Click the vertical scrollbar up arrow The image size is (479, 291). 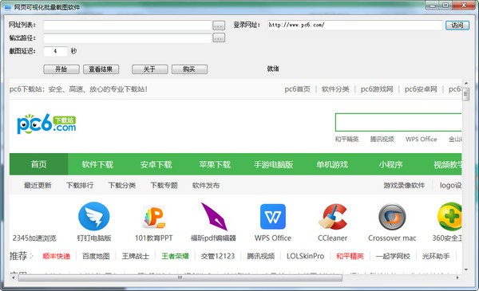(x=466, y=83)
